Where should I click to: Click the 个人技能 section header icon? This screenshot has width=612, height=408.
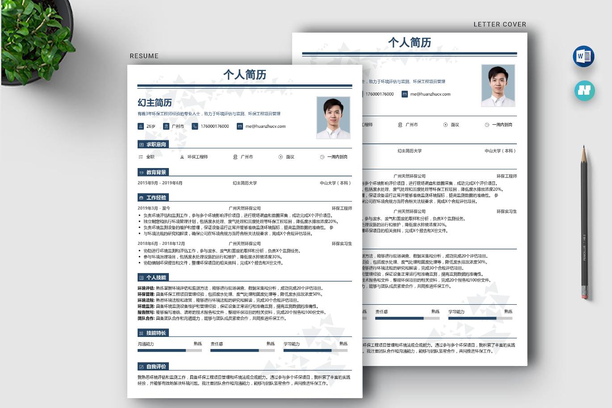140,278
